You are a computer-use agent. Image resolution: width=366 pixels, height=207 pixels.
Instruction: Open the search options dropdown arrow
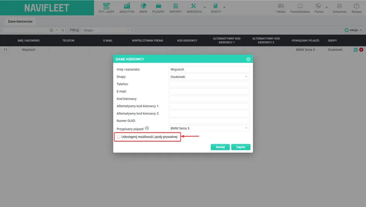[x=57, y=30]
